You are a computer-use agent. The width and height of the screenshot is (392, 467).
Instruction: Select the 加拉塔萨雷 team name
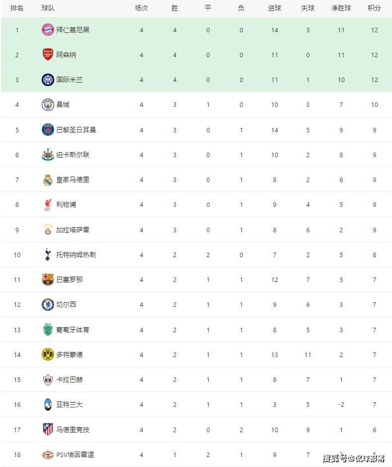pos(73,230)
